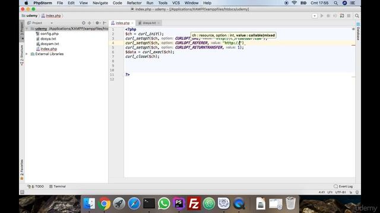Viewport: 380px width, 213px height.
Task: Open Google Chrome from the dock
Action: coord(104,204)
